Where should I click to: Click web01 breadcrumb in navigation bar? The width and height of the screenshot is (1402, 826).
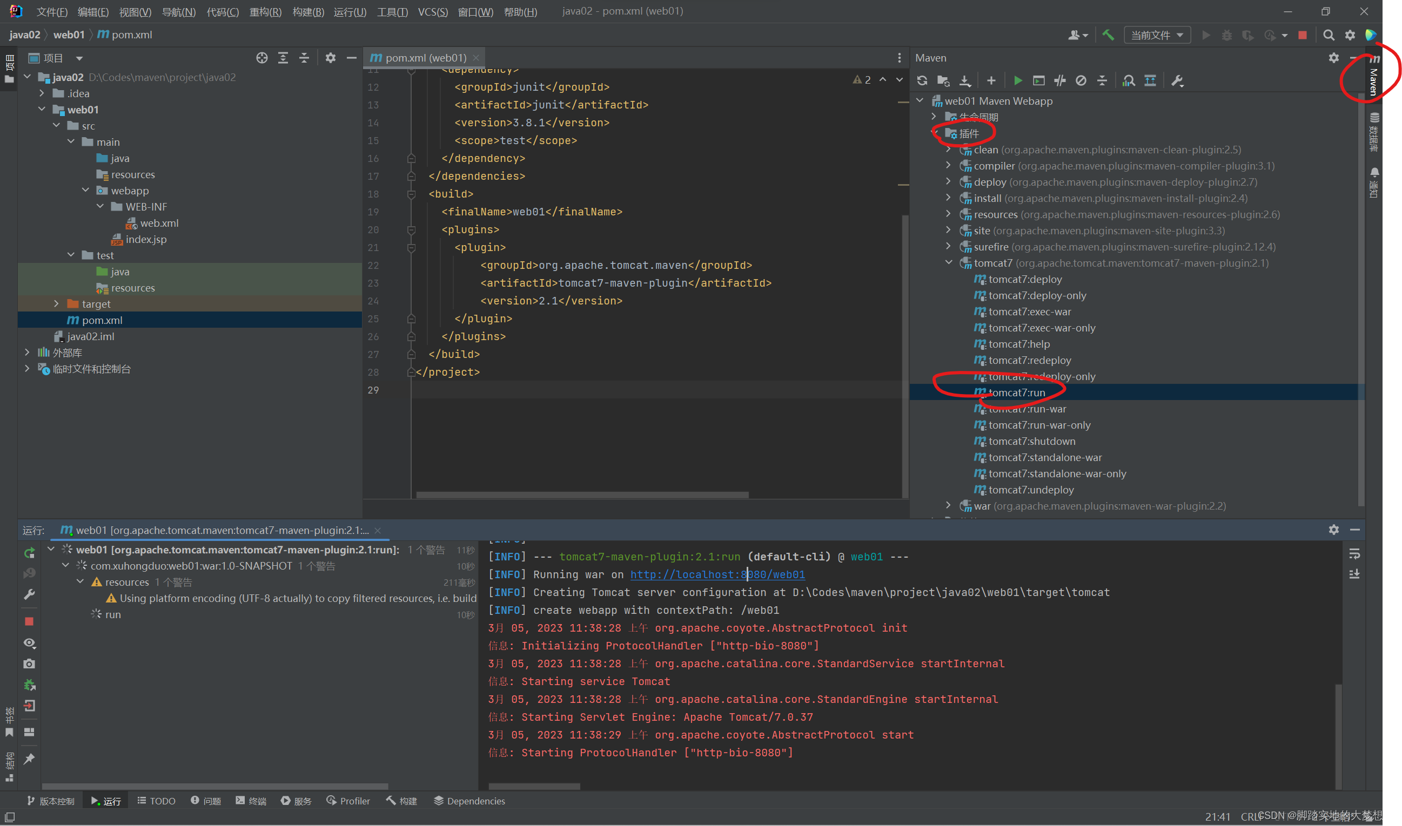click(x=69, y=35)
